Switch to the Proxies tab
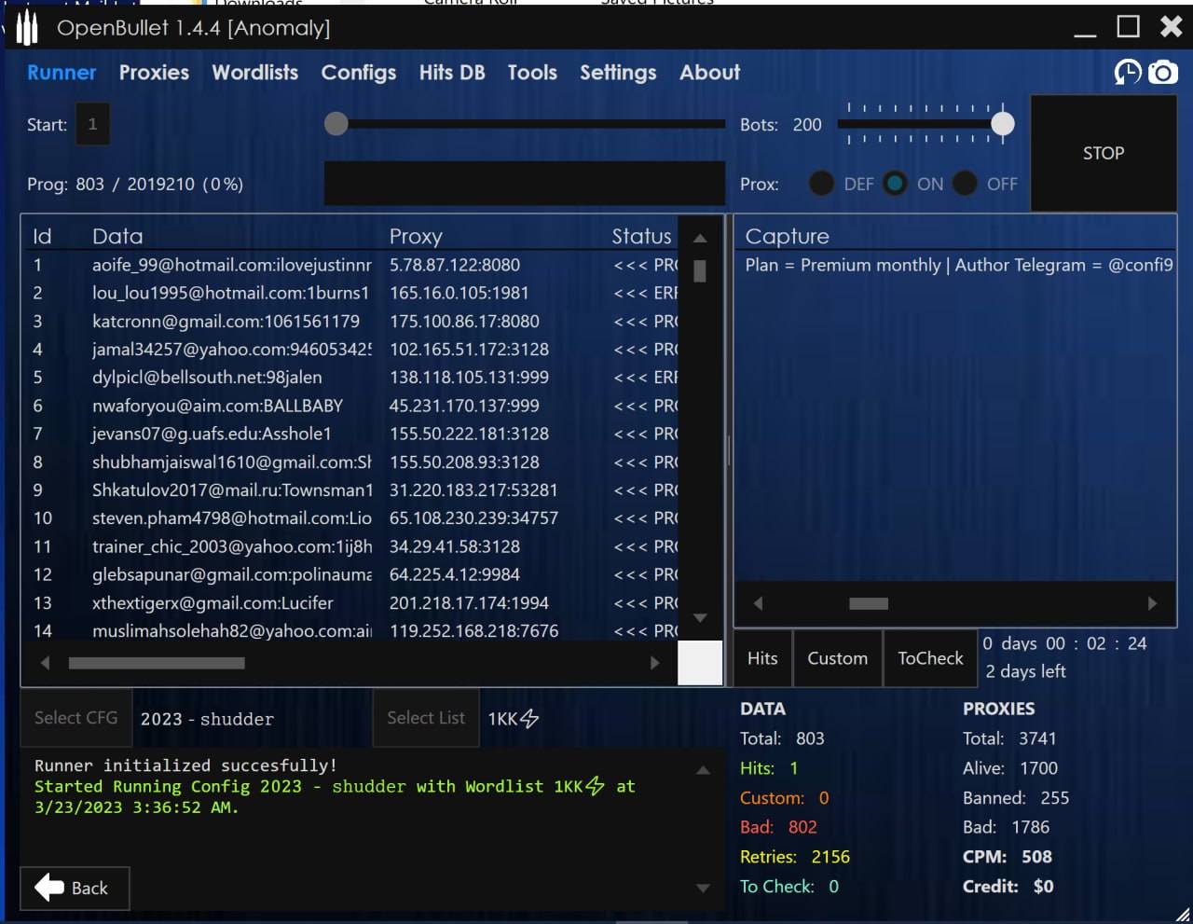Image resolution: width=1193 pixels, height=924 pixels. point(154,73)
